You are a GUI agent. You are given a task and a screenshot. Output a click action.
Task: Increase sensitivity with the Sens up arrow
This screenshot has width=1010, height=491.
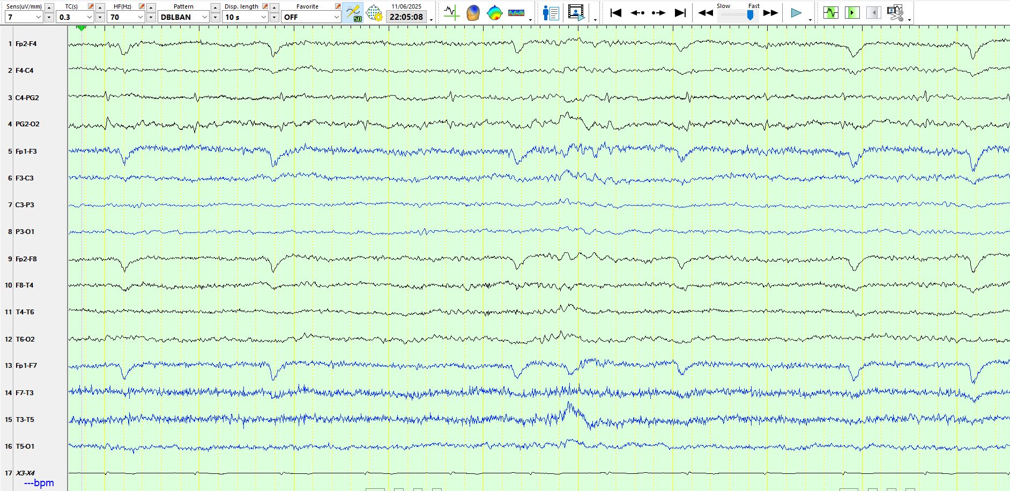(x=49, y=7)
